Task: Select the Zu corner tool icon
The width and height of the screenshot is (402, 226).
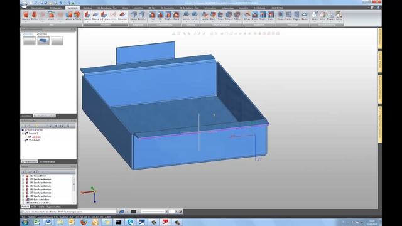Action: click(x=160, y=15)
